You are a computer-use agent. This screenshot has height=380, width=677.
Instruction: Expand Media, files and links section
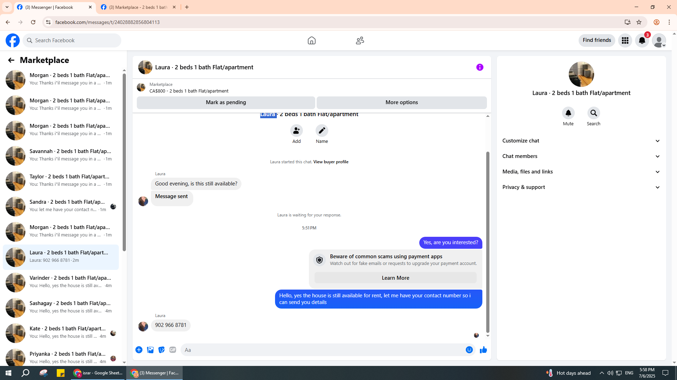point(581,172)
